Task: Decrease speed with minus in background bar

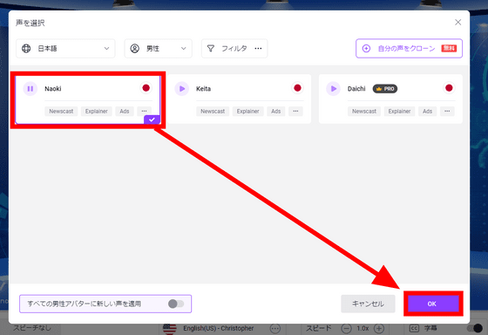Action: pyautogui.click(x=347, y=328)
